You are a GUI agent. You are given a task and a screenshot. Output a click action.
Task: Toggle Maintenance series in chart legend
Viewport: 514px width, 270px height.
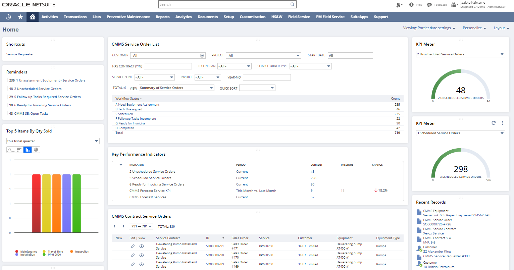[26, 252]
